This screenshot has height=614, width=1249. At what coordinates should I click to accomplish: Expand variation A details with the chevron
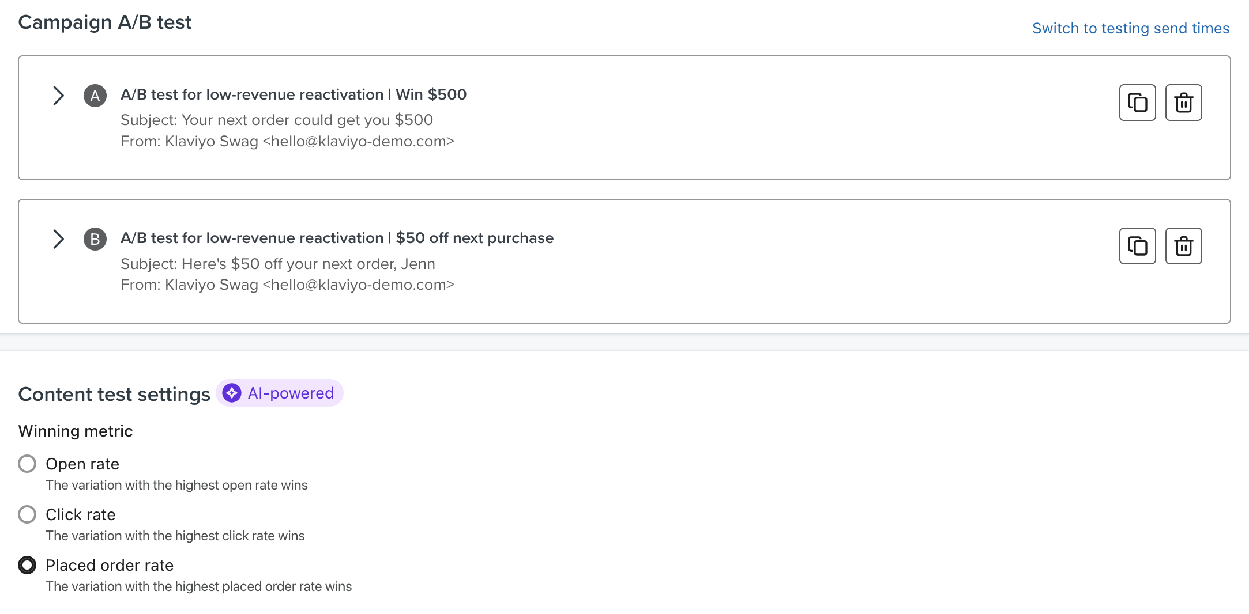[x=58, y=96]
